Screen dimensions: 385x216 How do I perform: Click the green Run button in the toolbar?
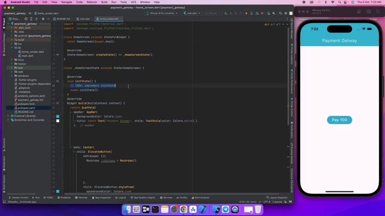pyautogui.click(x=226, y=13)
